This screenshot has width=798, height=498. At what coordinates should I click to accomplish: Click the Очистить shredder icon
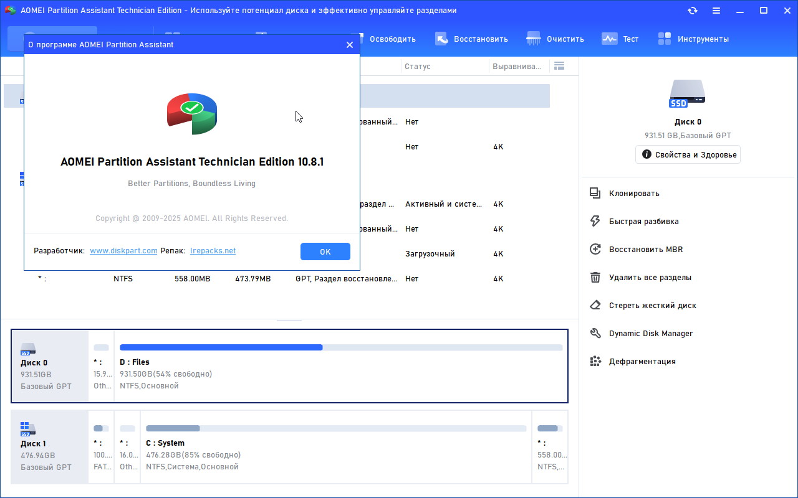coord(534,39)
